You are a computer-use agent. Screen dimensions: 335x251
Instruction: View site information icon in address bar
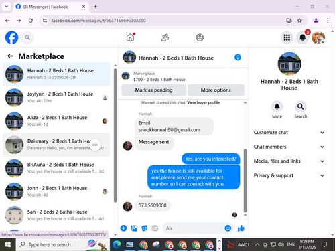[x=45, y=21]
